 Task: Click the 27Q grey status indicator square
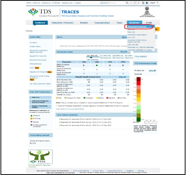pos(110,65)
